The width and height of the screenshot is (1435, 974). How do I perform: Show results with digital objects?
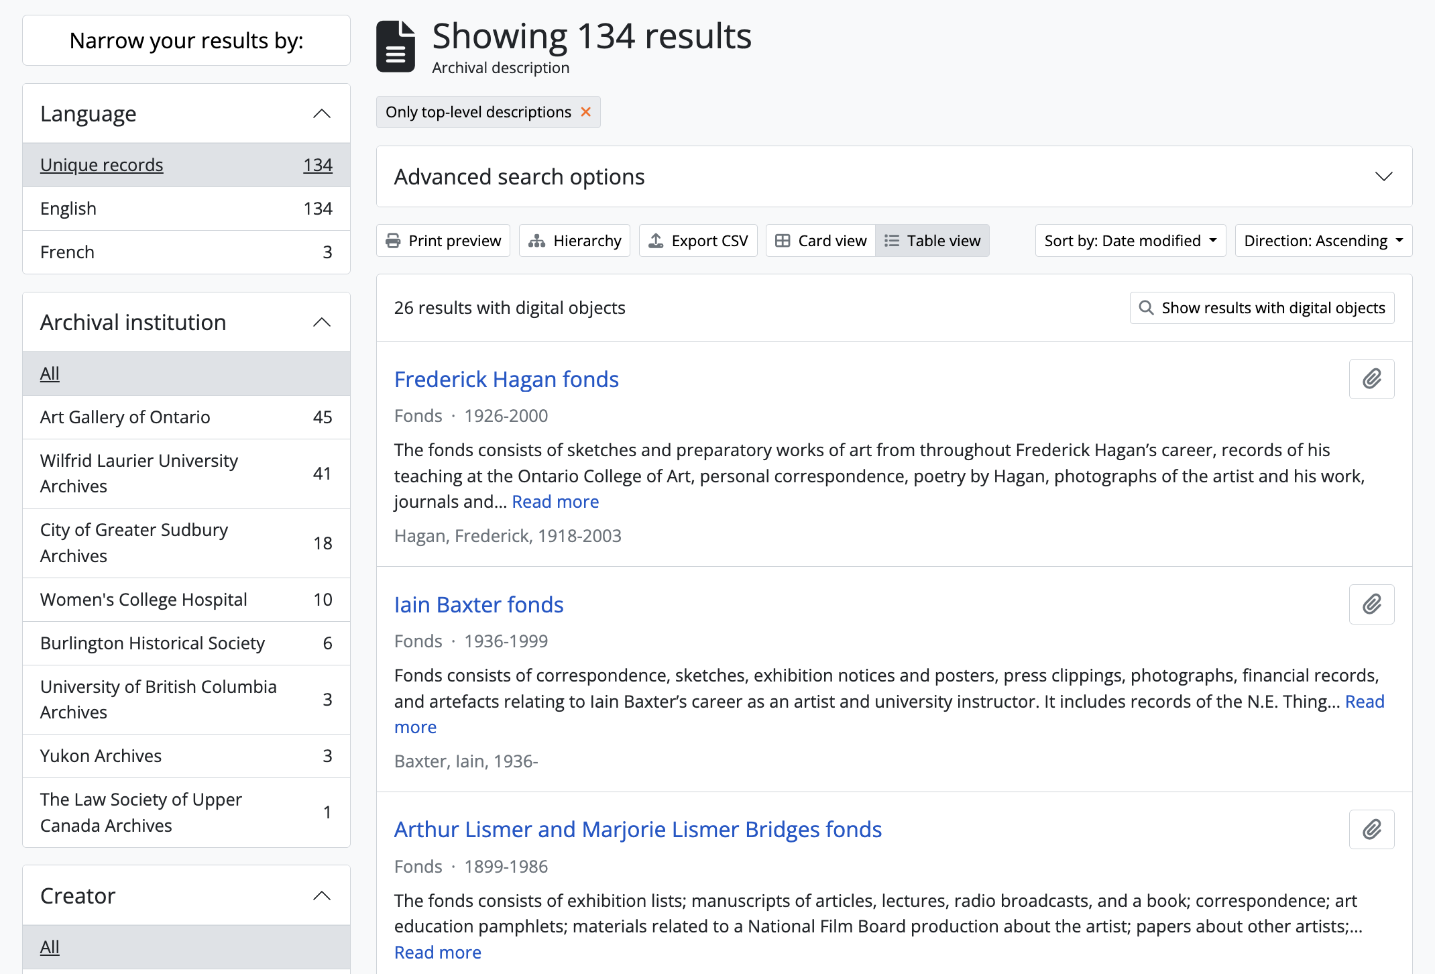[x=1262, y=308]
